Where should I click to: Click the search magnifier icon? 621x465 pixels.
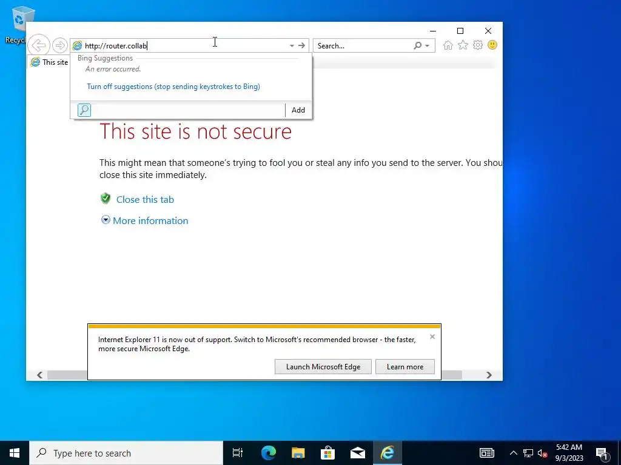417,45
